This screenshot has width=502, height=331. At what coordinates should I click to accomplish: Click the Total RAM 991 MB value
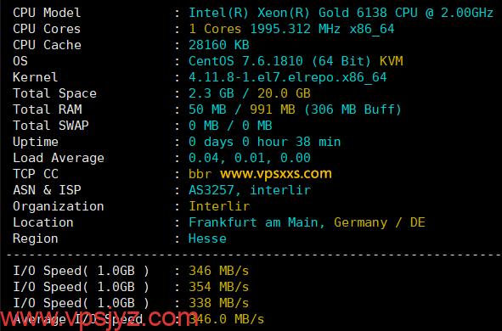click(273, 109)
